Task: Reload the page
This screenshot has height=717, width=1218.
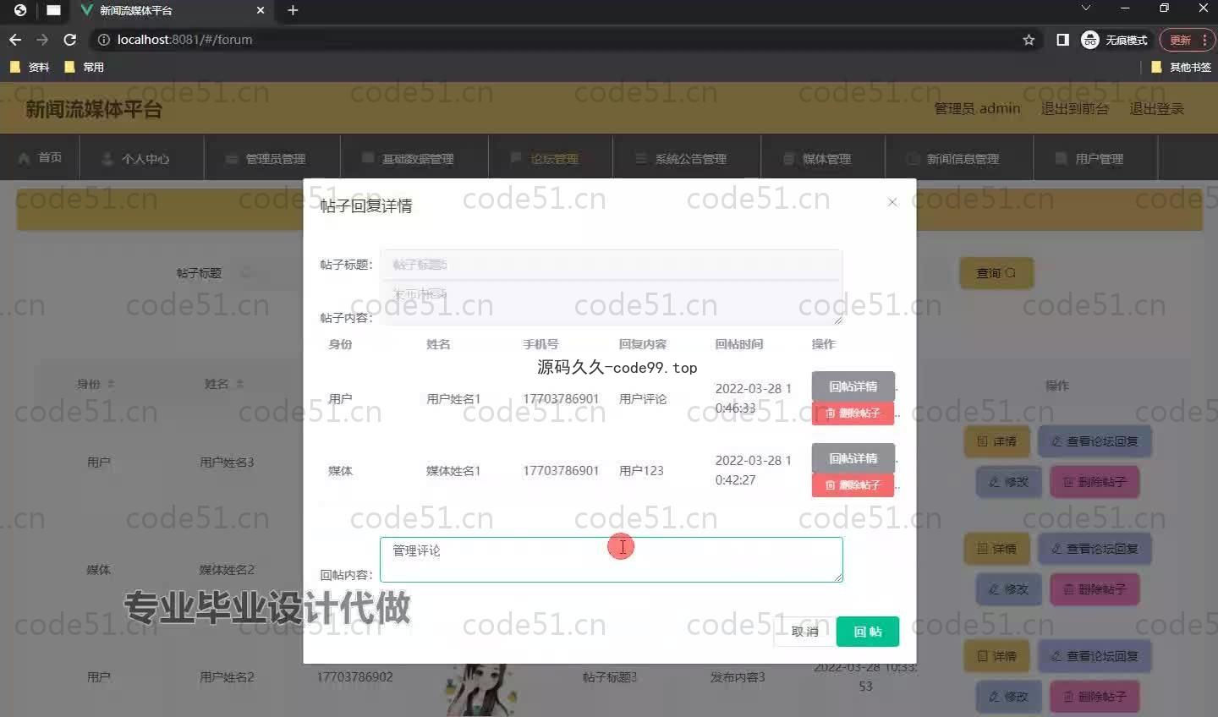Action: [70, 40]
